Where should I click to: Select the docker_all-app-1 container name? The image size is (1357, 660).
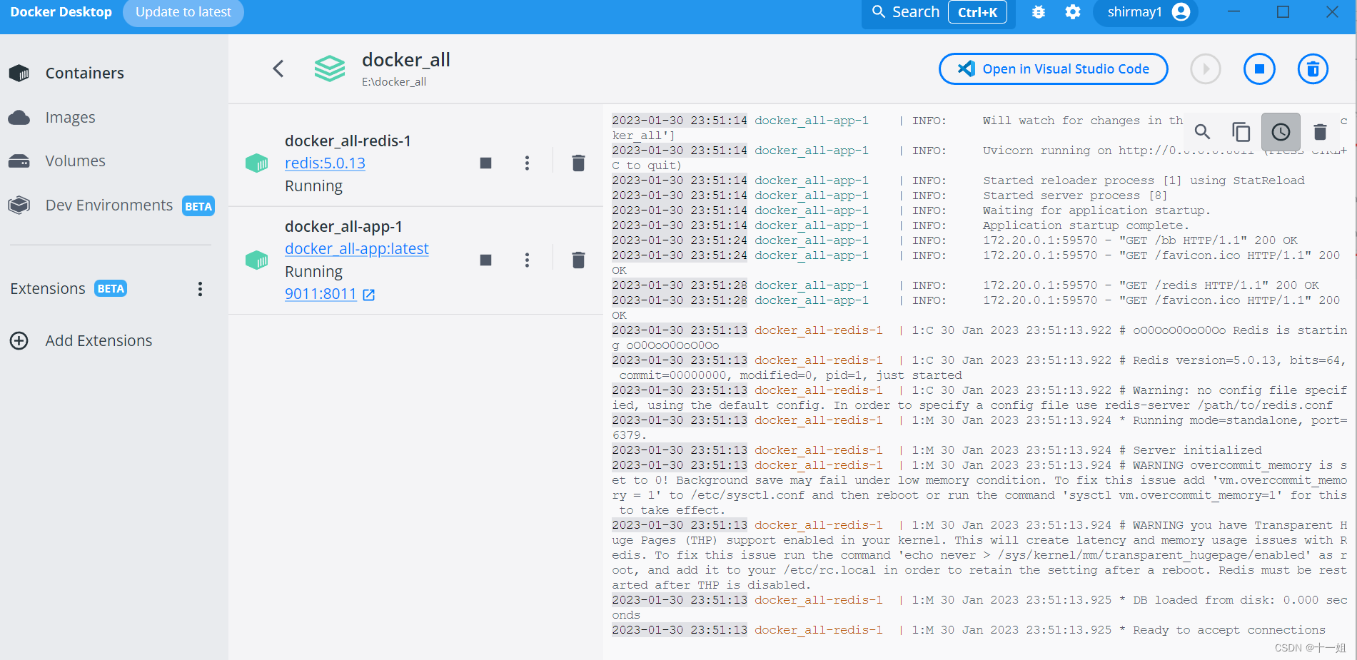343,227
